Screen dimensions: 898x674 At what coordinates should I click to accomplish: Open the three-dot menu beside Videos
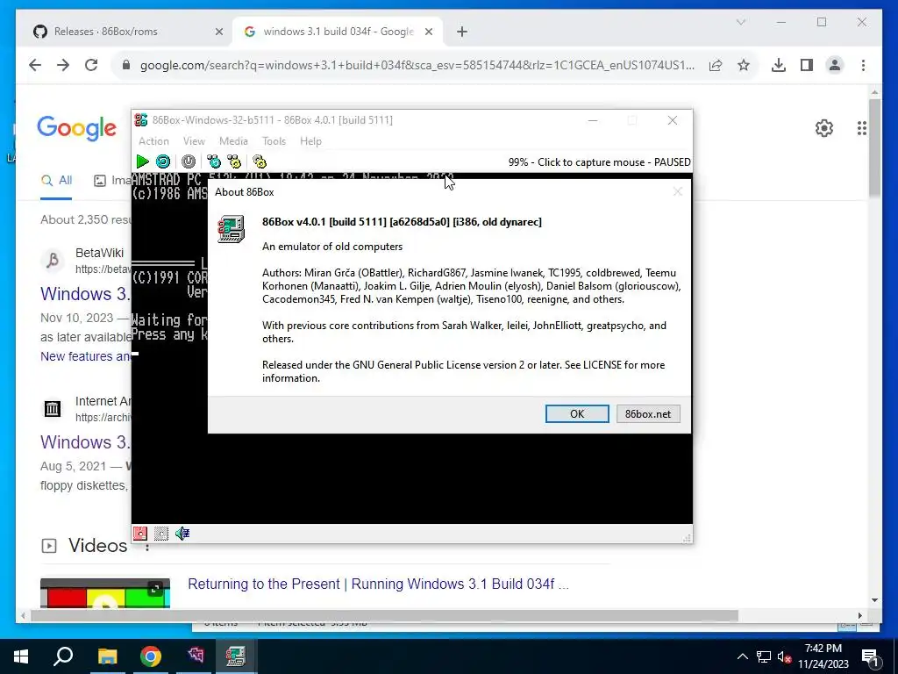point(147,546)
